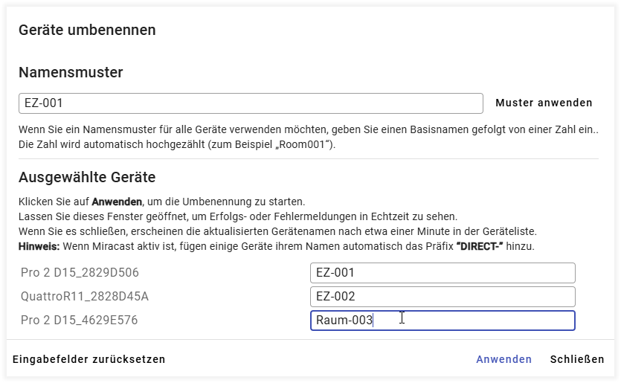
Task: Click the Ausgewählte Geräte section heading
Action: point(86,177)
